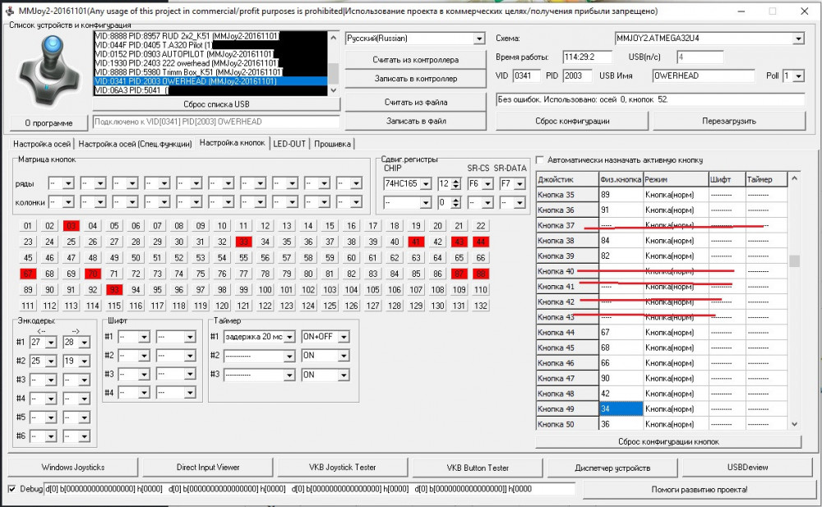The height and width of the screenshot is (507, 822).
Task: Open the Прошивка tab
Action: pos(331,144)
